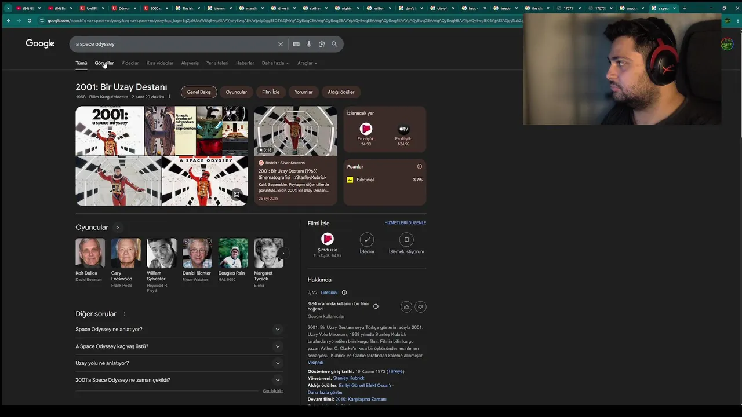The height and width of the screenshot is (417, 742).
Task: Open Google Lens image search icon
Action: pyautogui.click(x=322, y=44)
